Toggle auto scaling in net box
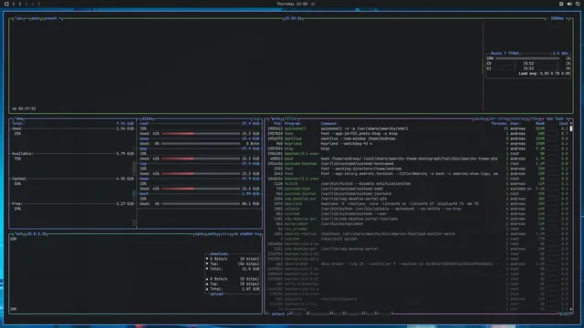Viewport: 584px width, 328px height. click(213, 234)
